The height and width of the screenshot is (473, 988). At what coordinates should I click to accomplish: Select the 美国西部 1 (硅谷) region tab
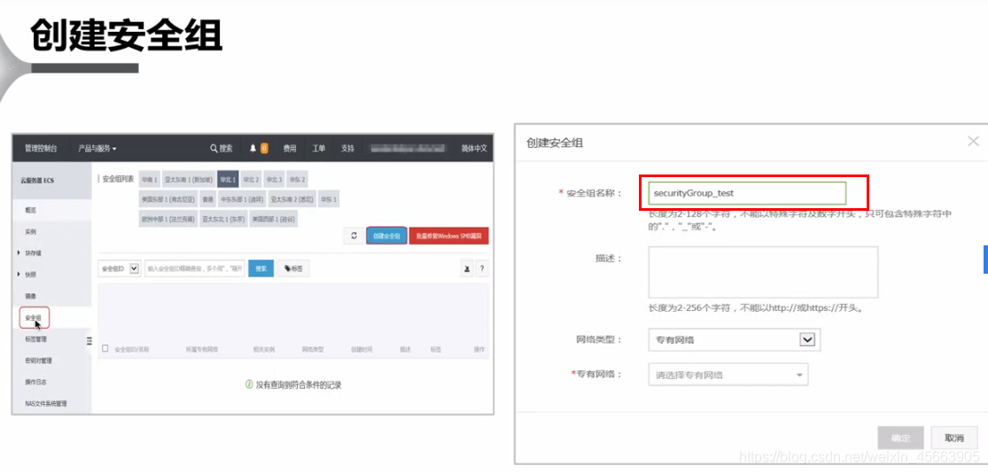273,219
